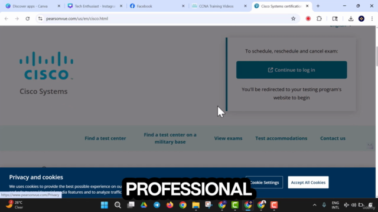378x212 pixels.
Task: Open Windows taskbar Search
Action: (x=118, y=205)
